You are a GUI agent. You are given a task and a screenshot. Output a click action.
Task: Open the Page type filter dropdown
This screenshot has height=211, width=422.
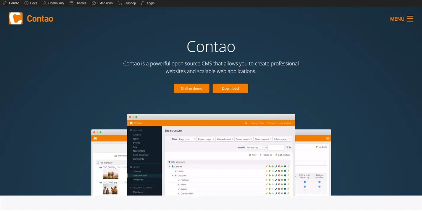click(x=187, y=139)
